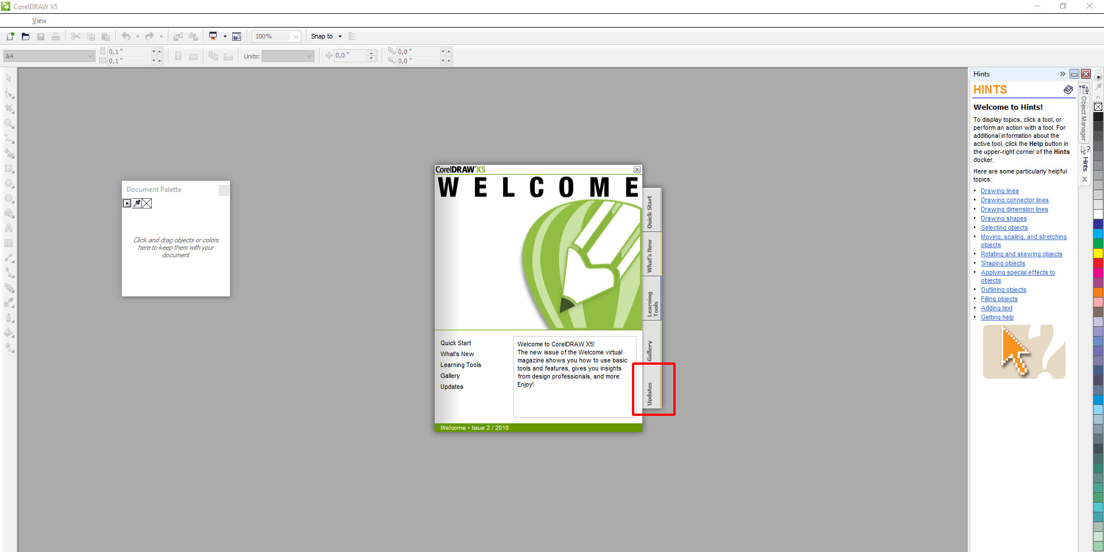Select the Rectangle tool
The width and height of the screenshot is (1104, 552).
pyautogui.click(x=9, y=169)
